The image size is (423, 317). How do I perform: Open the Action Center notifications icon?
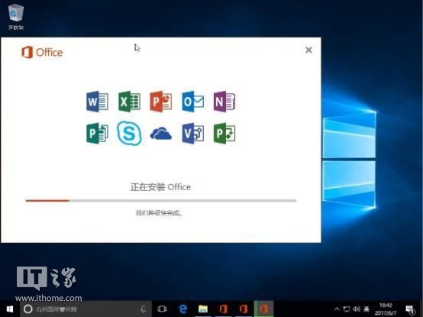[410, 309]
